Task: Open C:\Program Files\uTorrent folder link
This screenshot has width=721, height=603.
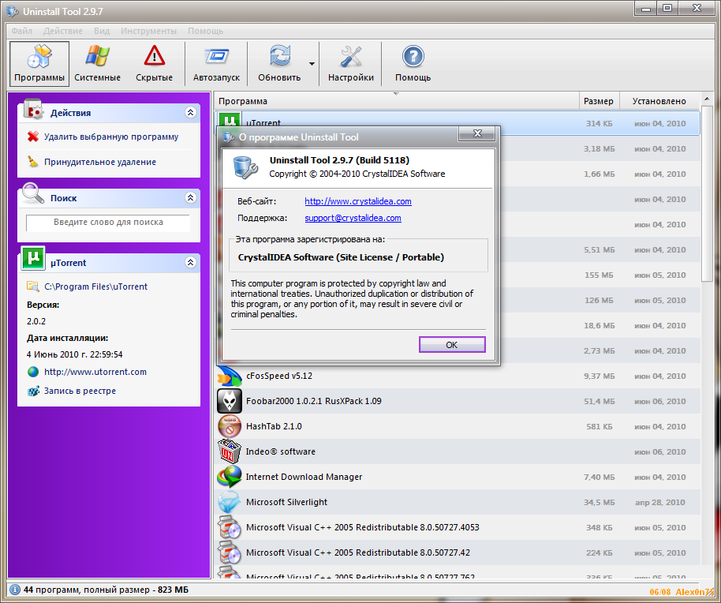Action: 95,287
